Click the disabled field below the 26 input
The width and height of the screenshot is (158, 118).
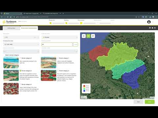[x=60, y=51]
